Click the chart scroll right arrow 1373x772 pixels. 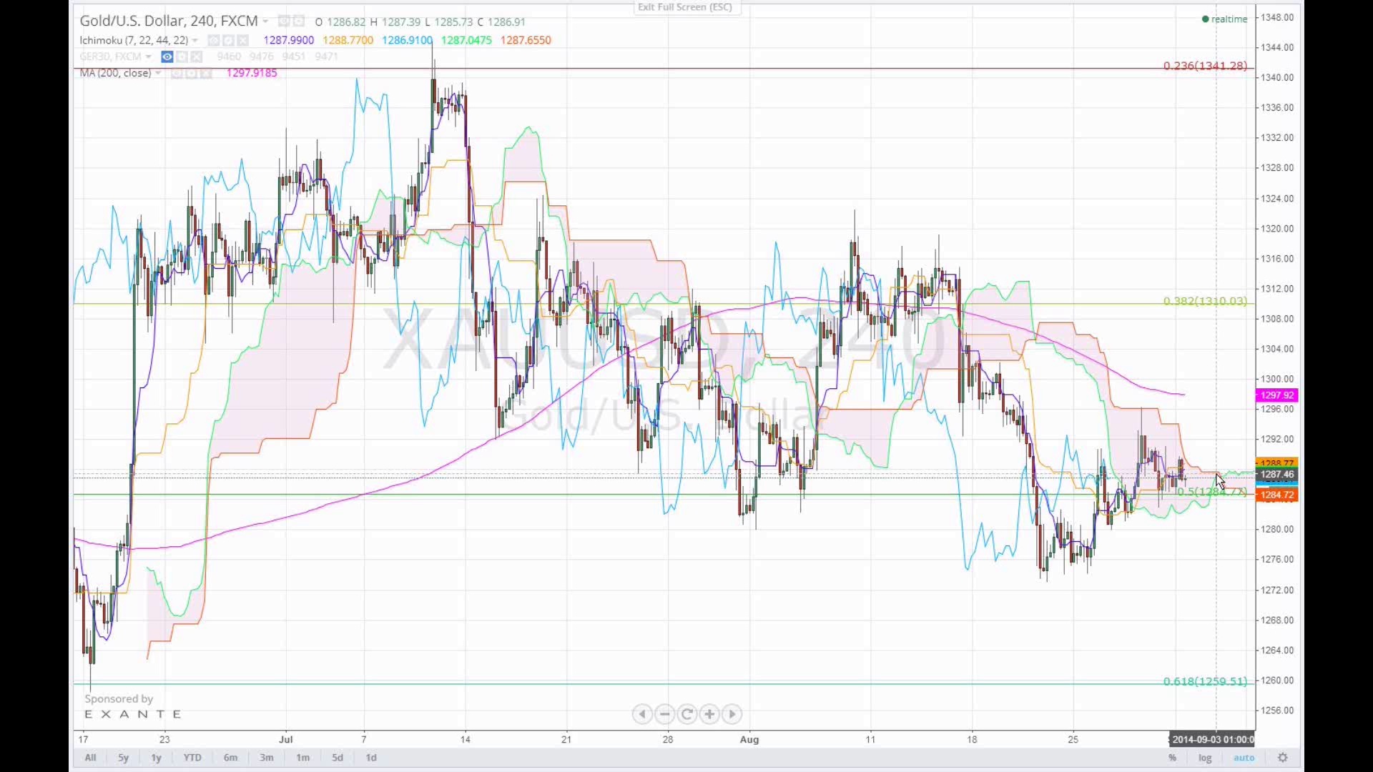click(x=732, y=714)
